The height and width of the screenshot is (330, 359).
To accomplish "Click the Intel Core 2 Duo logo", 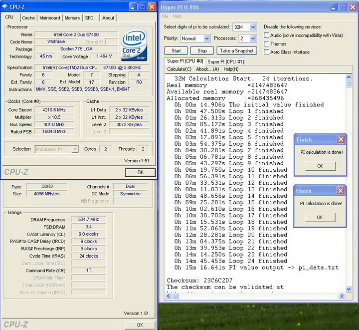I will click(134, 44).
